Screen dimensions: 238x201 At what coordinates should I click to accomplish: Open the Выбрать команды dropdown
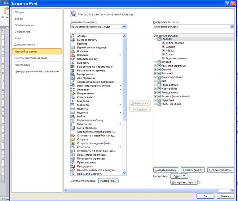pos(124,27)
